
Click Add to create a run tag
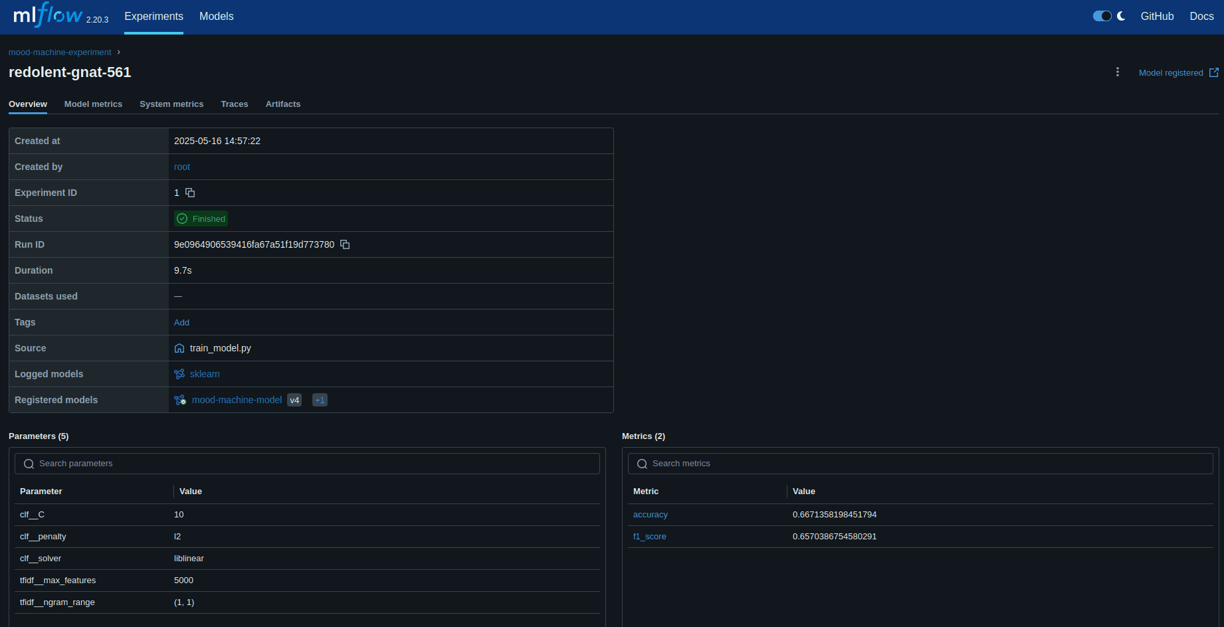click(181, 322)
